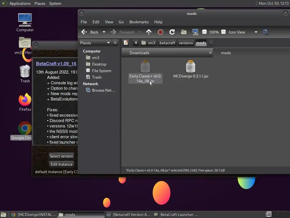Click Edit instance in BetaCraft launcher
The image size is (290, 218).
coord(61,164)
